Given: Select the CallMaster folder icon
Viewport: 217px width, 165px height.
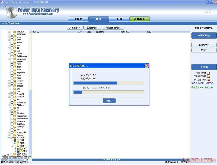Looking at the screenshot, I should pos(15,56).
